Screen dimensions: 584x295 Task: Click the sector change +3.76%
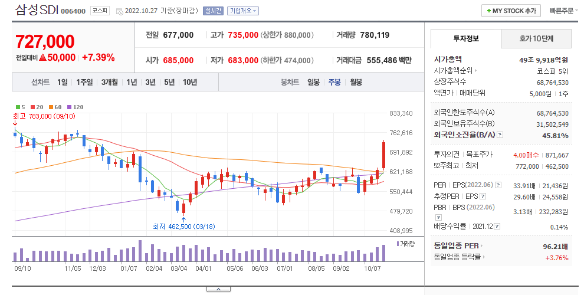pyautogui.click(x=557, y=258)
